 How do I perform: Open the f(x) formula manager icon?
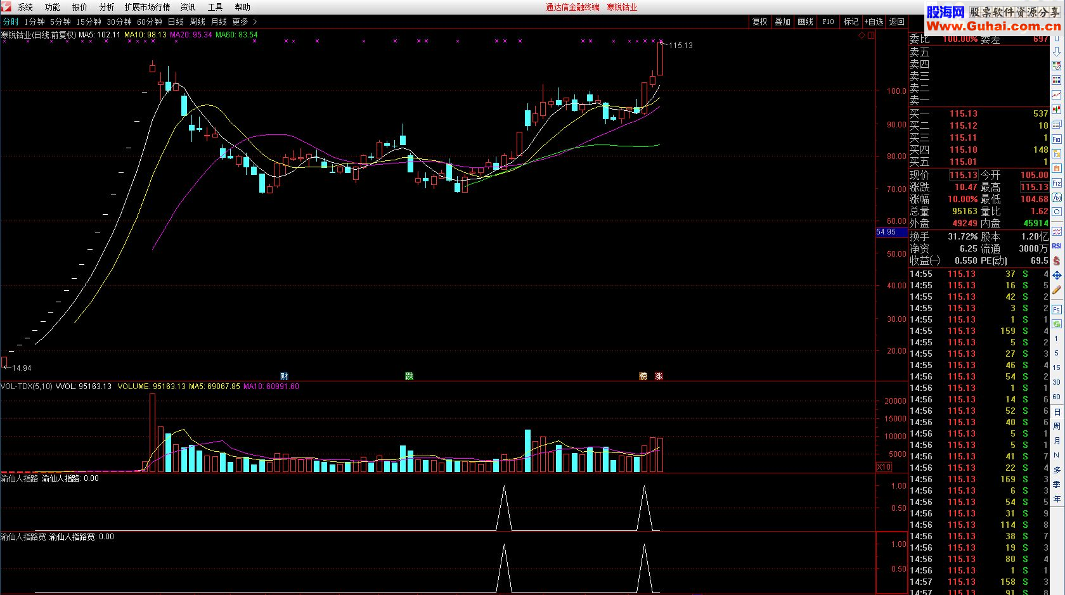(x=1057, y=197)
